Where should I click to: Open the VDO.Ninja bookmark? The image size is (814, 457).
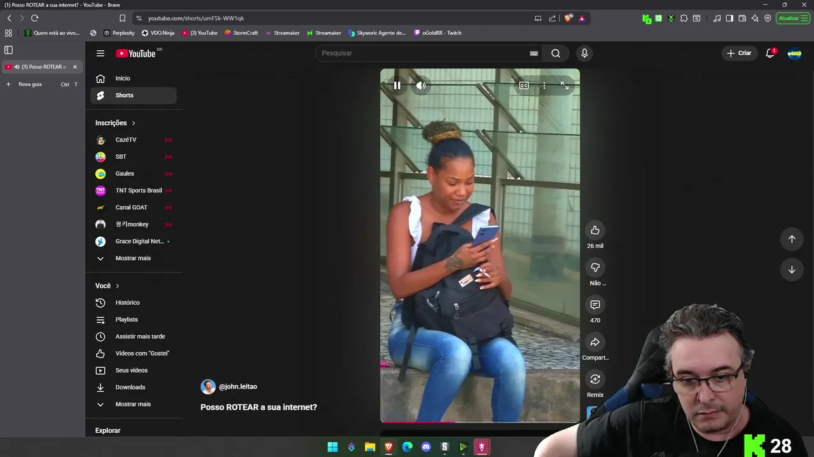[x=158, y=33]
